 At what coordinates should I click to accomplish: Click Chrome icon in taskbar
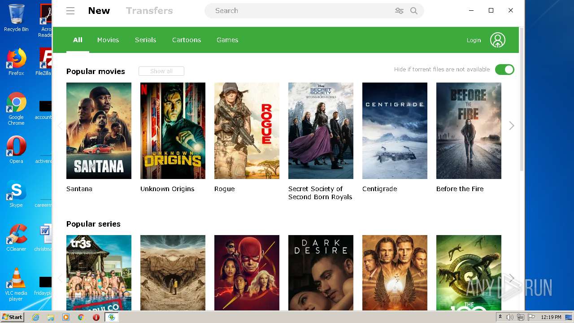coord(81,317)
